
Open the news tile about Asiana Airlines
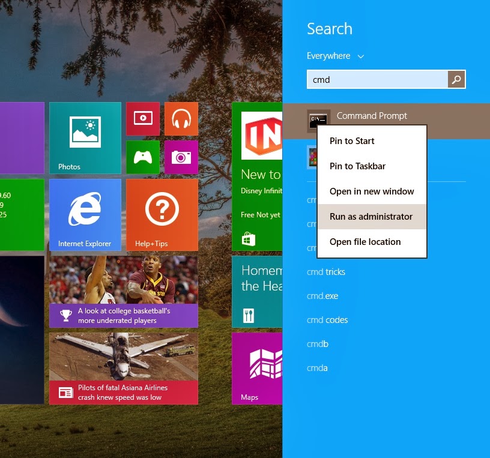tap(124, 369)
